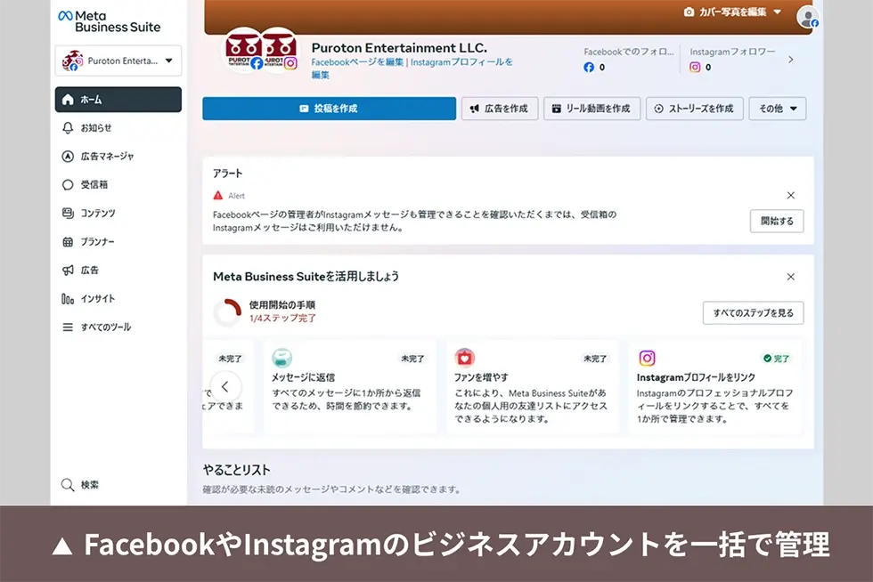This screenshot has height=582, width=873.
Task: Click the megaphone icon beside 広告
Action: pos(68,271)
